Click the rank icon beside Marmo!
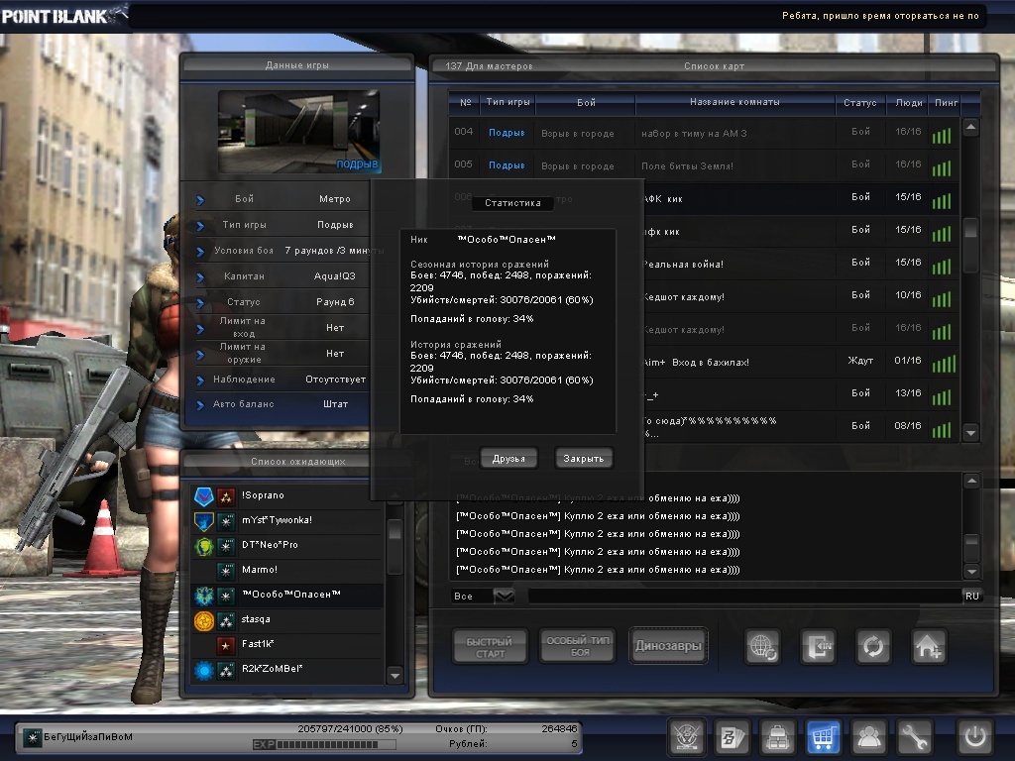 [226, 571]
